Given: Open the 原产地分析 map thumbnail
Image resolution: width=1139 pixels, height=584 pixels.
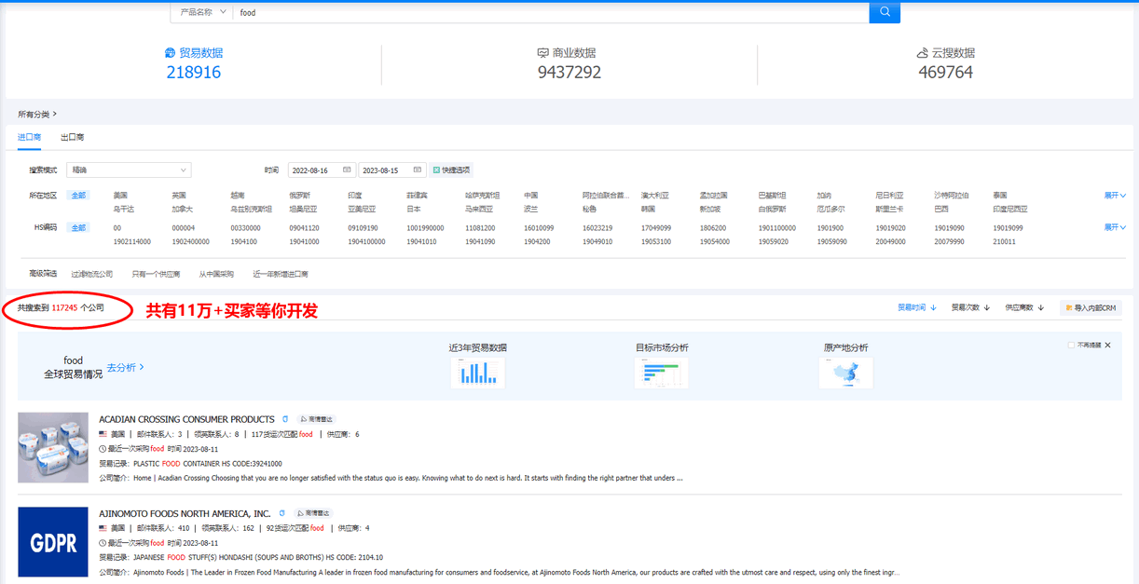Looking at the screenshot, I should [x=845, y=373].
